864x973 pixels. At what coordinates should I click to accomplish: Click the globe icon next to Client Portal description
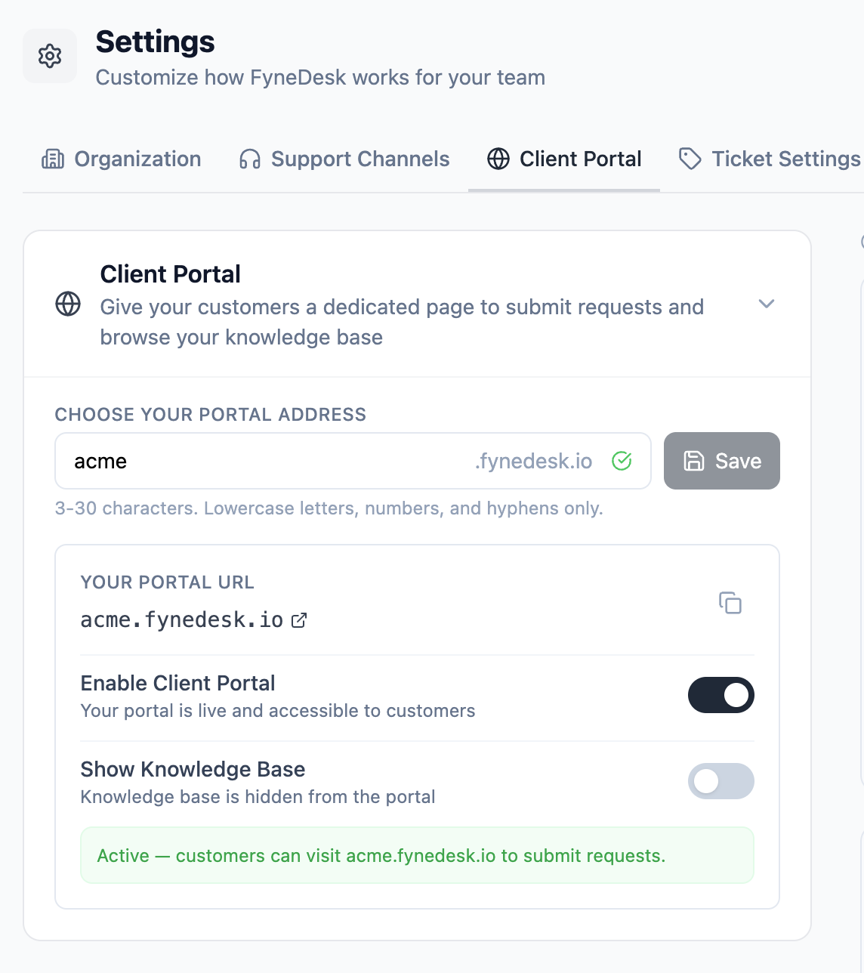click(69, 304)
